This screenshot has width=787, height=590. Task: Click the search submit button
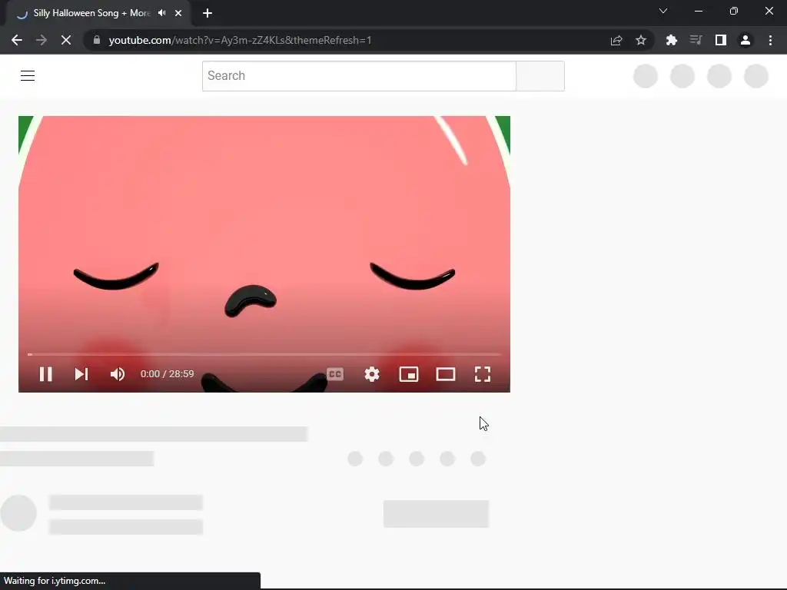coord(540,76)
